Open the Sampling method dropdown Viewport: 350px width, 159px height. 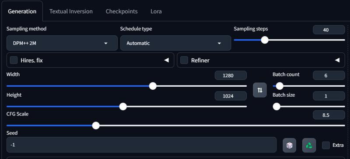tap(62, 43)
